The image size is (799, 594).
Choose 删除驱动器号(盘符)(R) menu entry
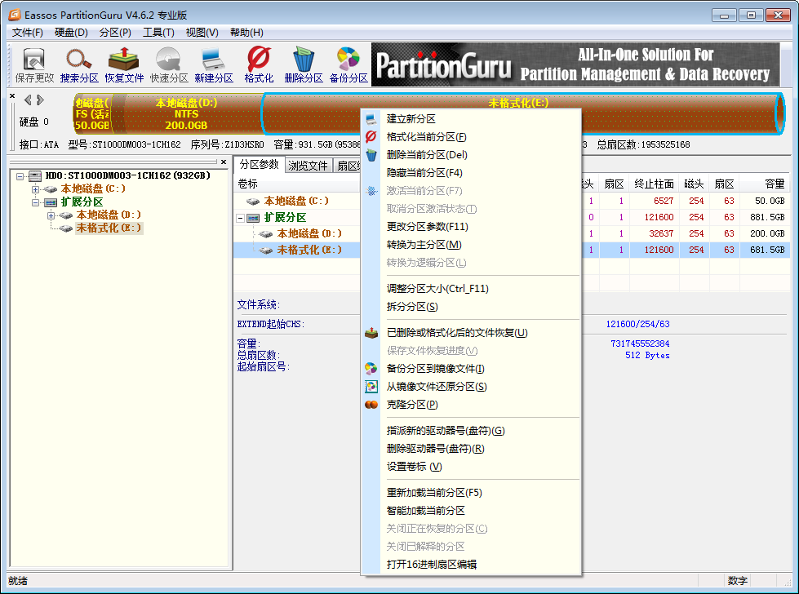[471, 449]
